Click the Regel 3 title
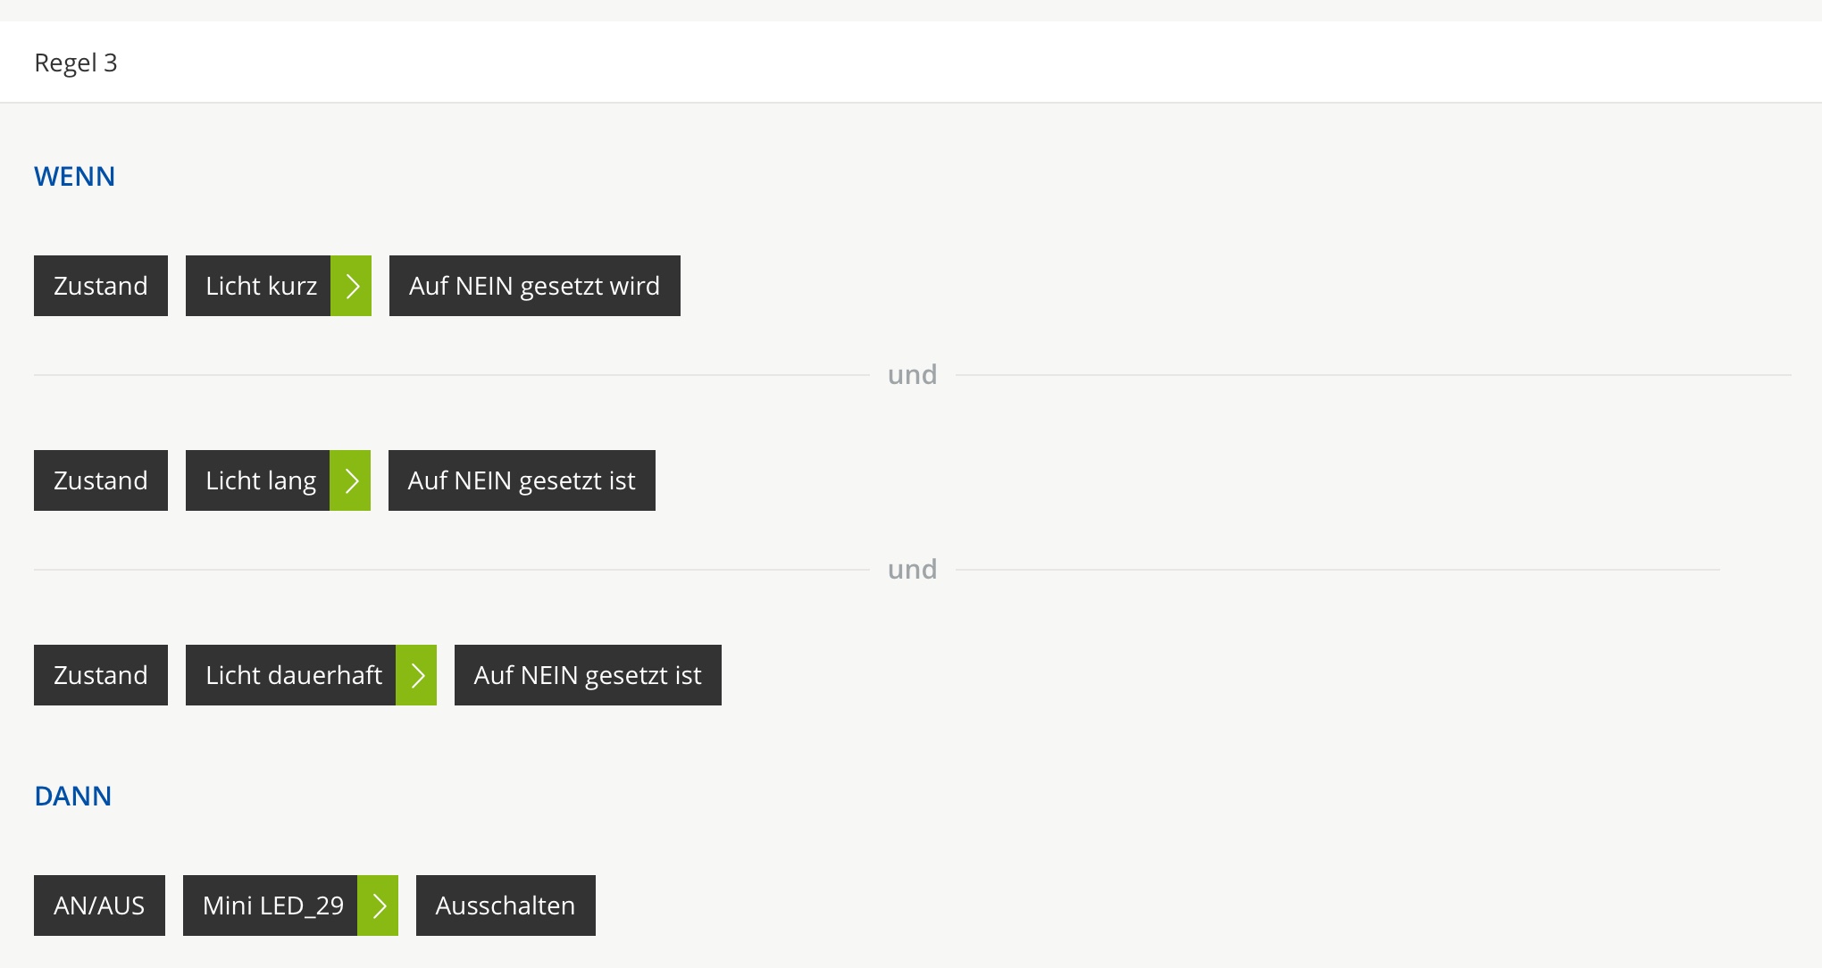 76,63
